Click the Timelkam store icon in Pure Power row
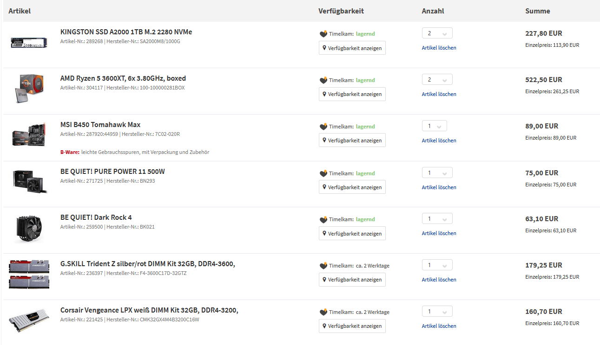The width and height of the screenshot is (600, 345). 323,173
